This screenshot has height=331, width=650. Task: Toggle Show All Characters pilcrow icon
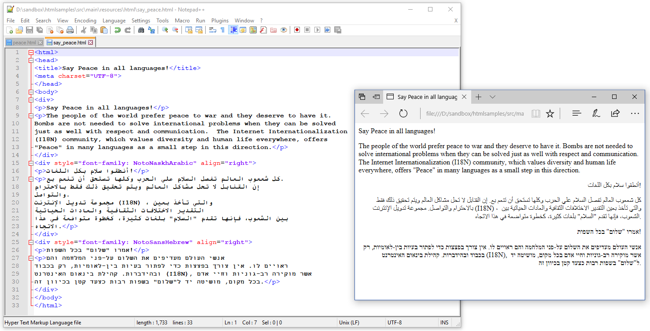pyautogui.click(x=222, y=30)
